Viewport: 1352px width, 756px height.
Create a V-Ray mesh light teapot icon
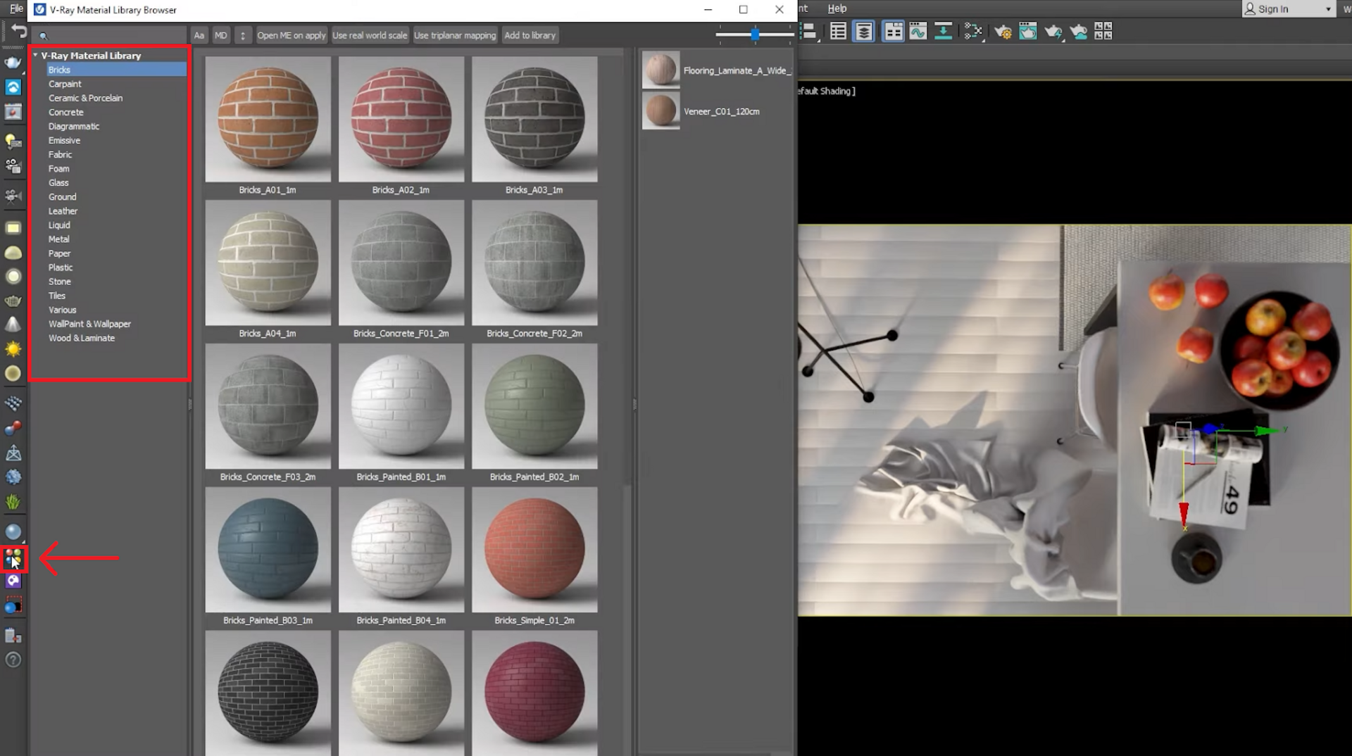(x=13, y=301)
